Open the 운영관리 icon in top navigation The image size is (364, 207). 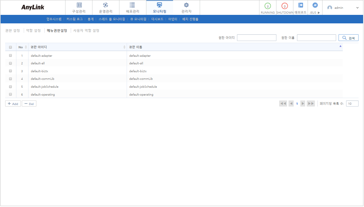click(105, 5)
